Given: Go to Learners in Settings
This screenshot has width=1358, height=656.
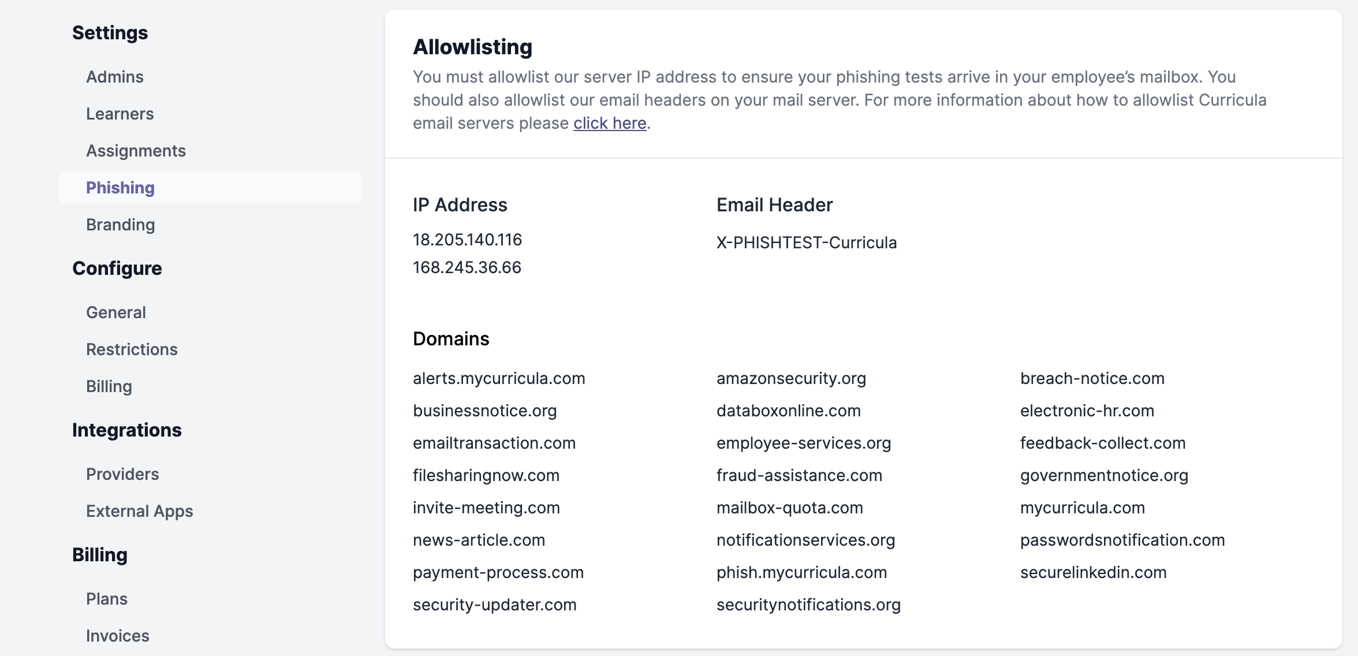Looking at the screenshot, I should pos(120,114).
